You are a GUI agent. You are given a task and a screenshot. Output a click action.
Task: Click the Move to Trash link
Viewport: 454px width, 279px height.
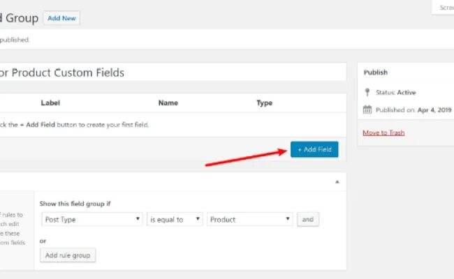383,133
